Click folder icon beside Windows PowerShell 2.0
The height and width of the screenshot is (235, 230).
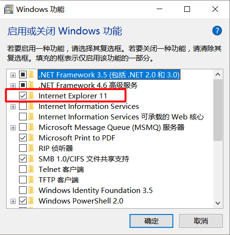click(x=31, y=201)
